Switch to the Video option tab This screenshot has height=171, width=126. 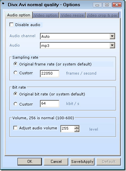[46, 15]
